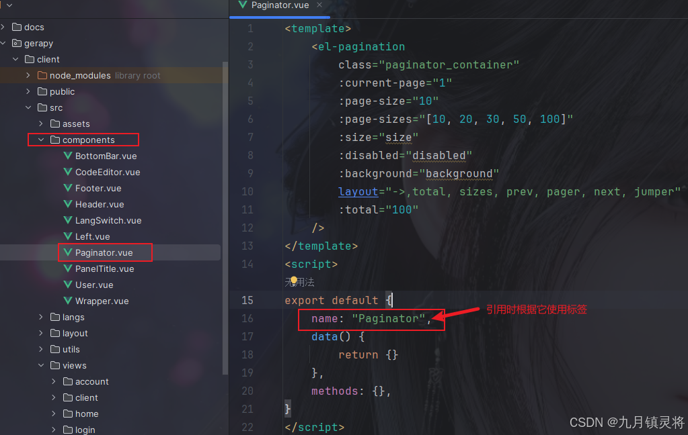
Task: Expand the public folder chevron
Action: pyautogui.click(x=28, y=91)
